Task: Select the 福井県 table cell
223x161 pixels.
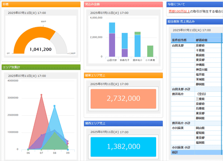Action: [208, 74]
